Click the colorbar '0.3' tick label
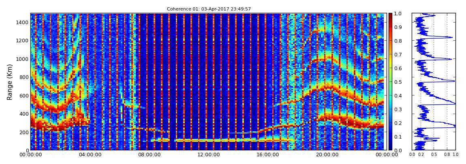Image resolution: width=466 pixels, height=164 pixels. (x=398, y=109)
